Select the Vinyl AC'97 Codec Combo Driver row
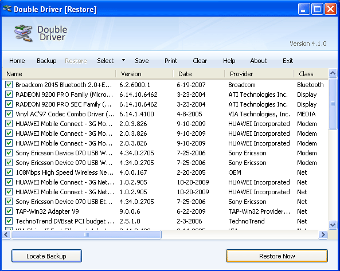Screen dimensions: 340x271 click(165, 114)
